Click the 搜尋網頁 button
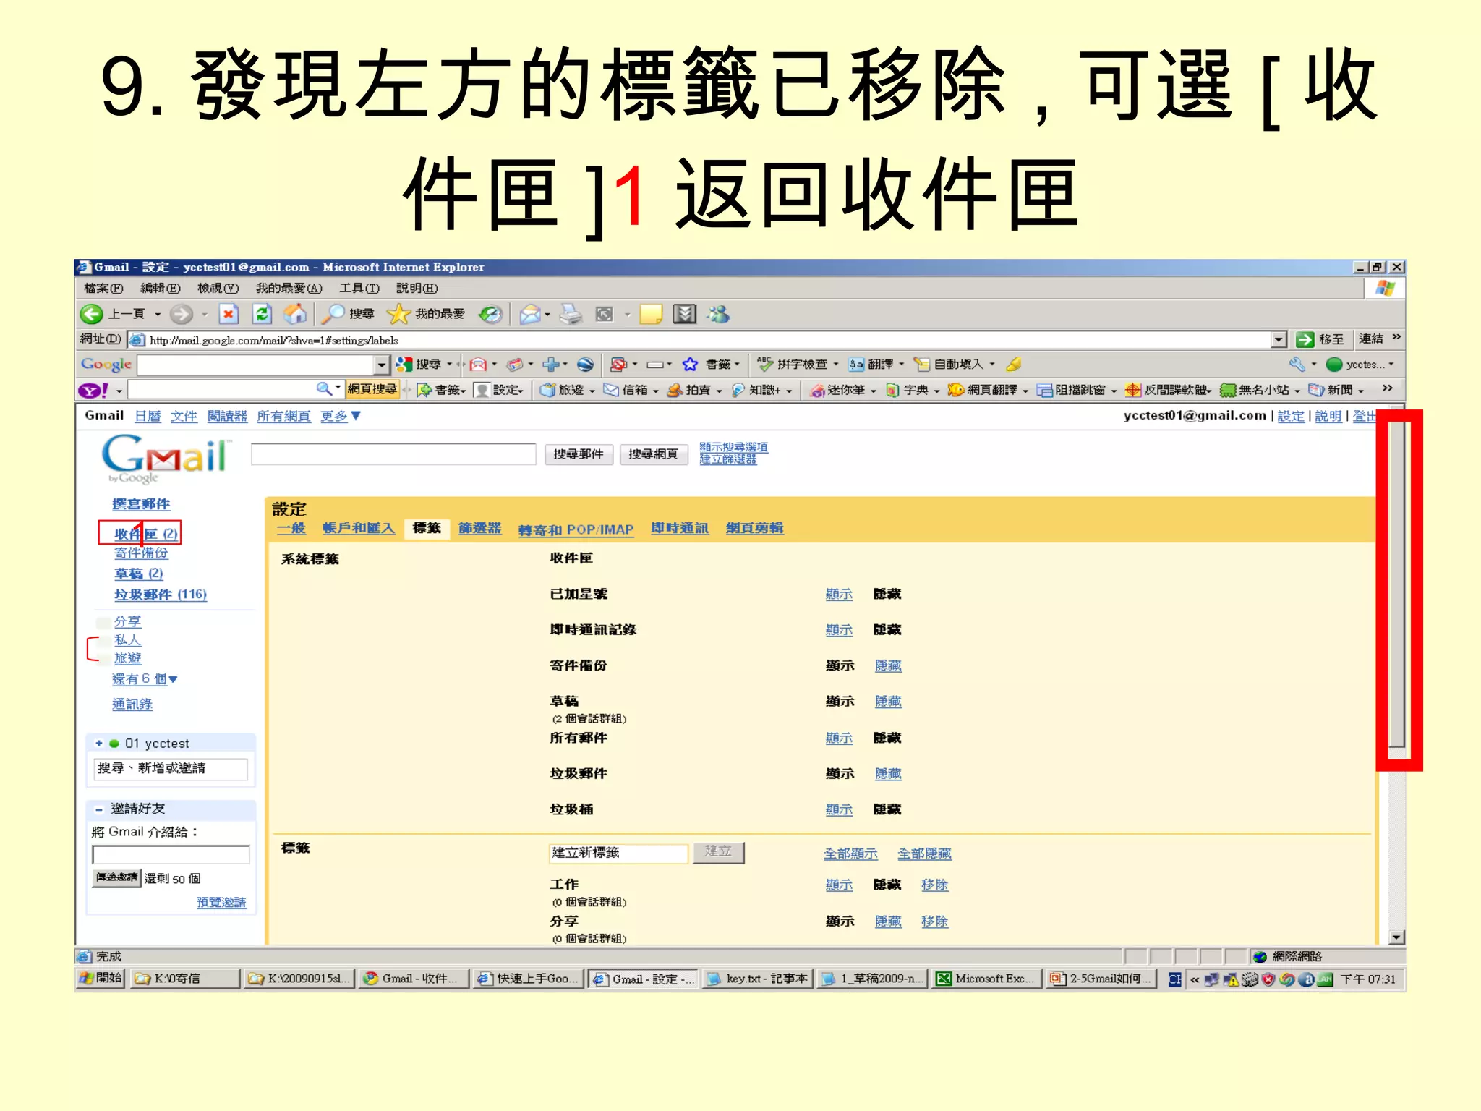 point(653,454)
